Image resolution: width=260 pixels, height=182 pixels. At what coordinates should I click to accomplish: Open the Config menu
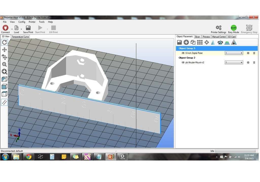pos(22,22)
